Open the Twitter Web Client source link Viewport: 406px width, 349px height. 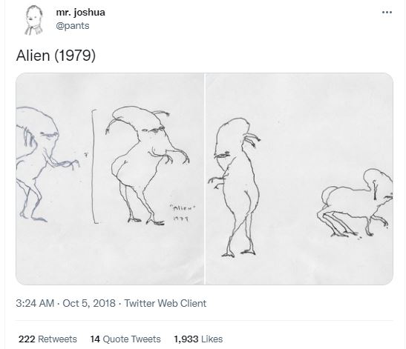pyautogui.click(x=166, y=303)
